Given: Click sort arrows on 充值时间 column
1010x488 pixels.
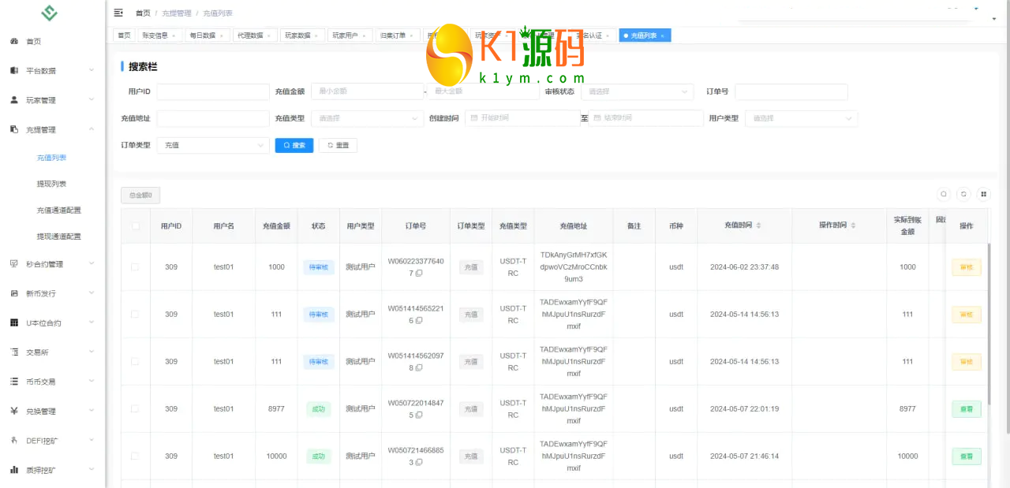Looking at the screenshot, I should [759, 225].
